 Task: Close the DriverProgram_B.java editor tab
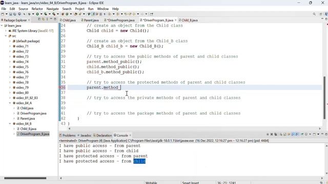[175, 20]
